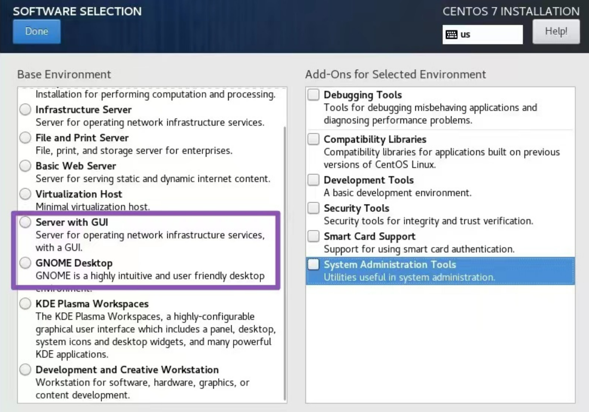Open the us keyboard layout selector
The height and width of the screenshot is (412, 589).
point(483,34)
